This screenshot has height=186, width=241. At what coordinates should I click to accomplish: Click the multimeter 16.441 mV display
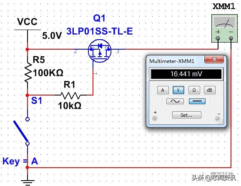click(x=186, y=74)
